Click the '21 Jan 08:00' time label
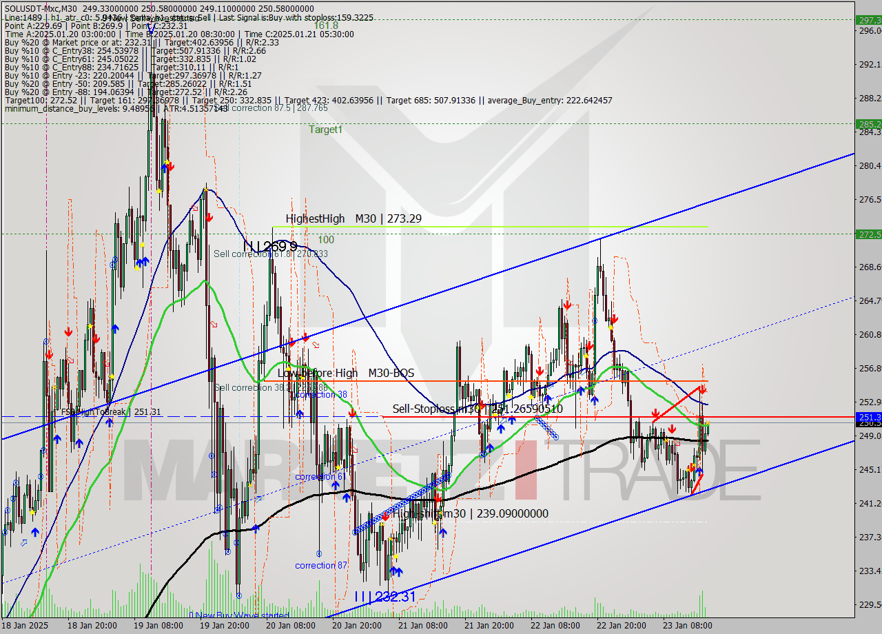 click(x=422, y=626)
